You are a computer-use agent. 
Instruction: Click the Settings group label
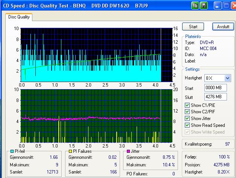[192, 69]
